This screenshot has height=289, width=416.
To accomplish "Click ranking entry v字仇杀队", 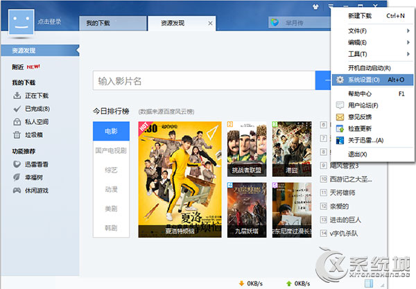I will coord(344,234).
